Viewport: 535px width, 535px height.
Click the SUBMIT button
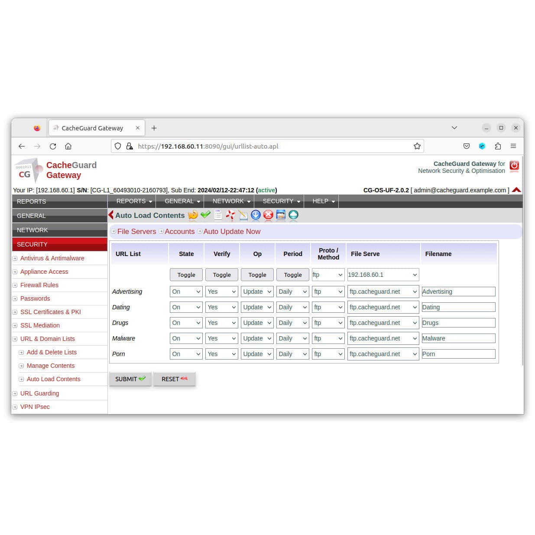[130, 379]
